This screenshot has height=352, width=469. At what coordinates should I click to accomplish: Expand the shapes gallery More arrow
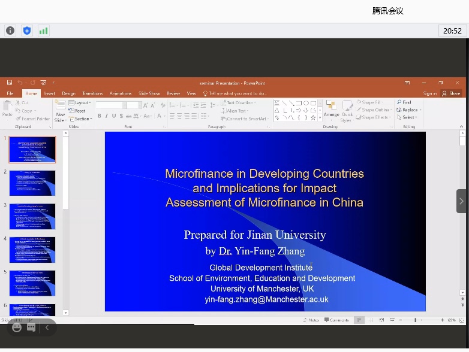pos(320,118)
